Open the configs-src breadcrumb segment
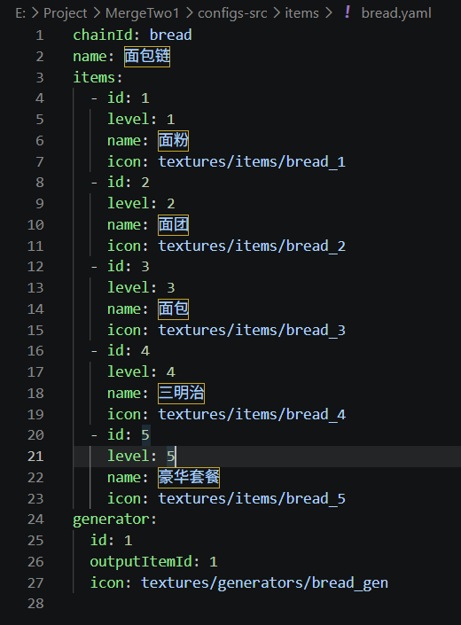Viewport: 461px width, 625px height. point(232,13)
